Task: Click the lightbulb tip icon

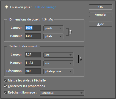Action: [7, 7]
